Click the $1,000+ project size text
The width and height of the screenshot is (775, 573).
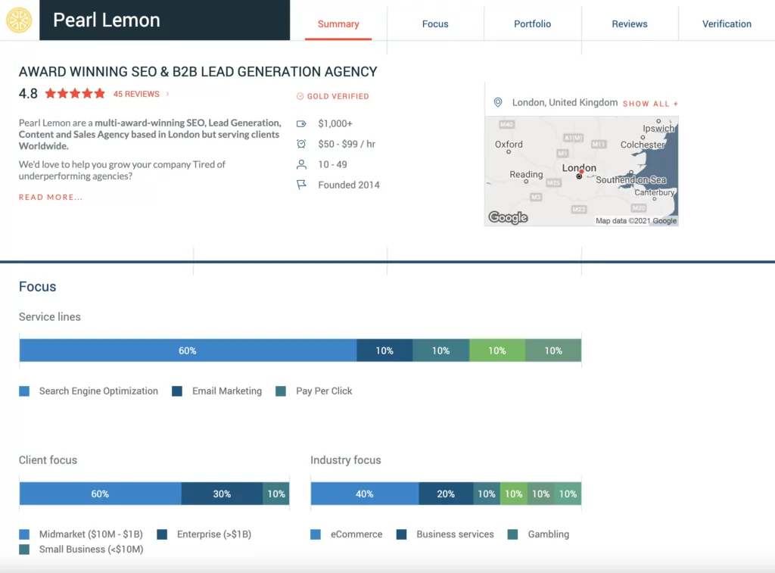point(335,123)
